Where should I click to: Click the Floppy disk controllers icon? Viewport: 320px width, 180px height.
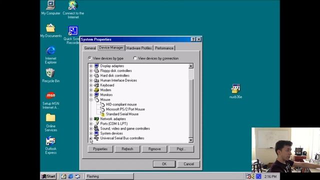(x=96, y=71)
